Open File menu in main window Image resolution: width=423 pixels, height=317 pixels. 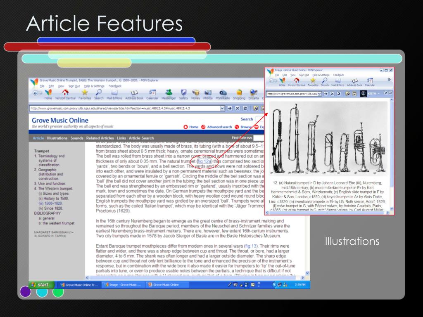coord(42,86)
